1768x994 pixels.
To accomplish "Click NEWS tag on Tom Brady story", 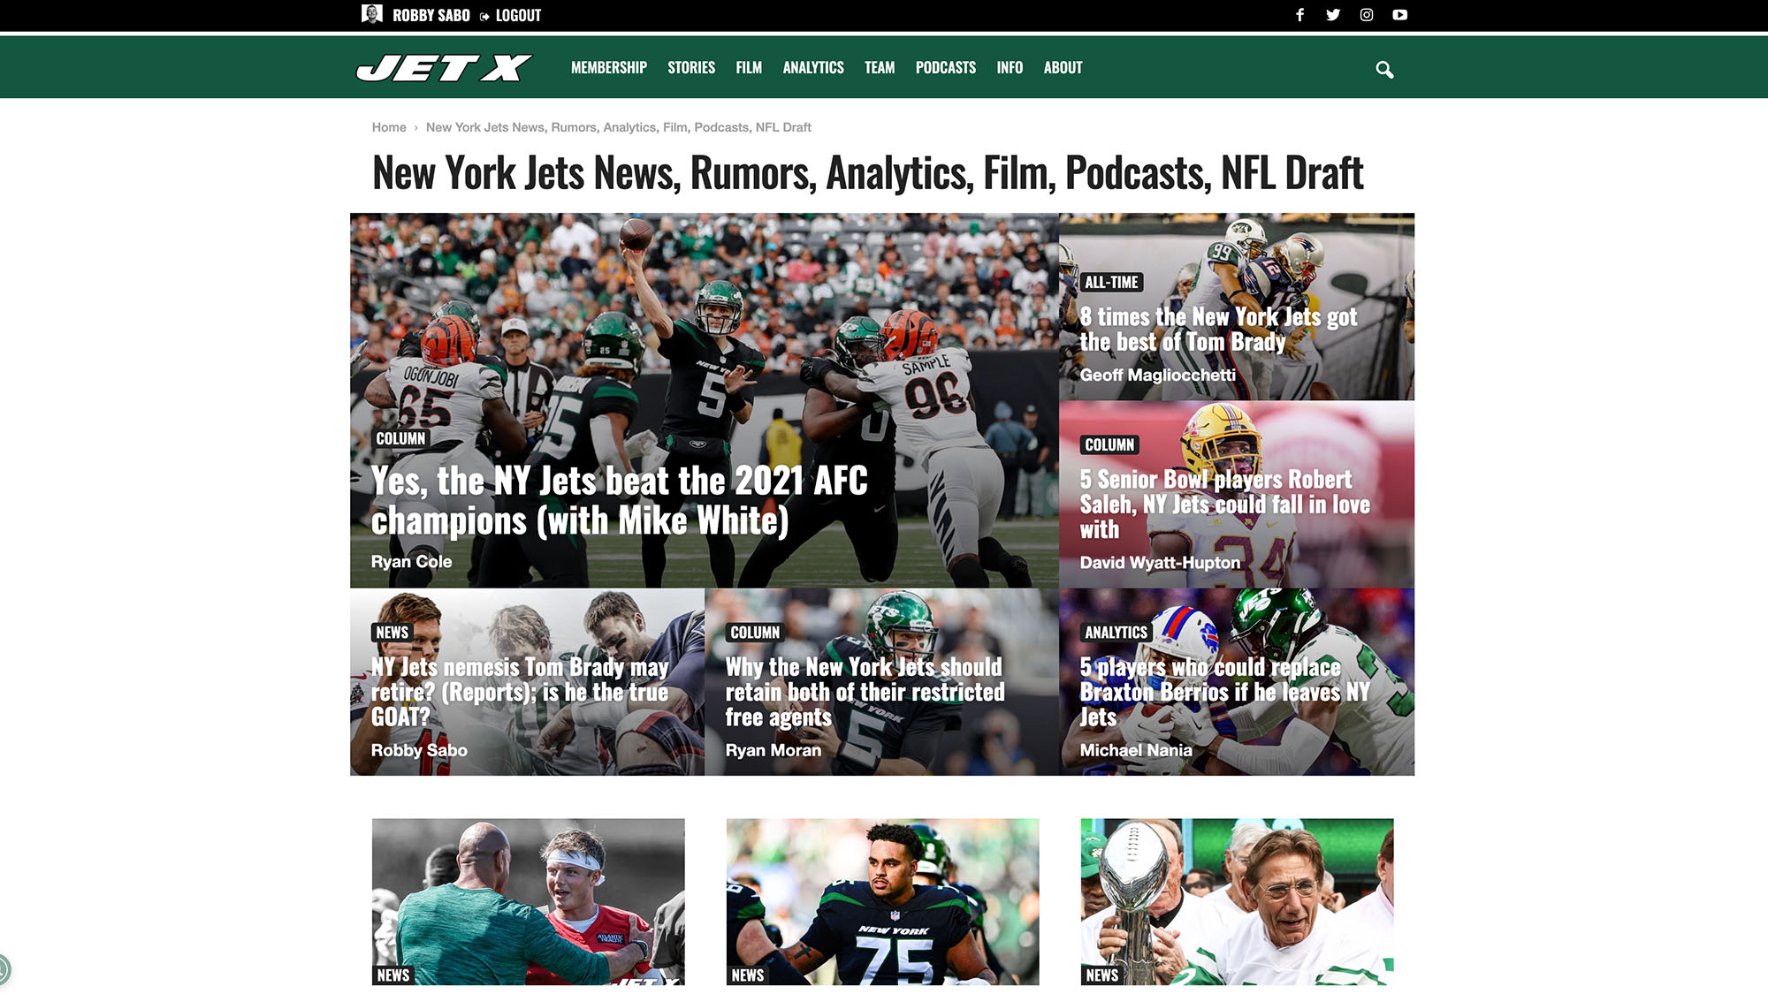I will coord(392,633).
